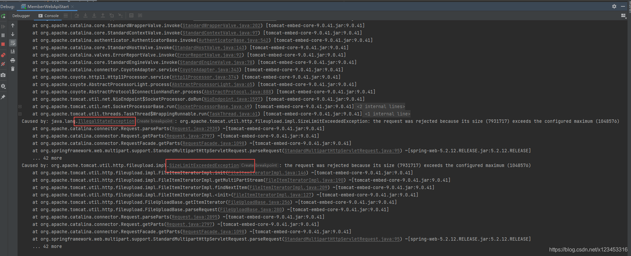The height and width of the screenshot is (256, 631).
Task: Open TaskThread.java:61 link
Action: 234,114
